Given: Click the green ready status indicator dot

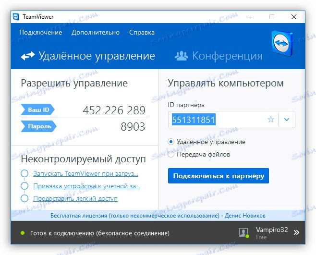Looking at the screenshot, I should [x=23, y=233].
